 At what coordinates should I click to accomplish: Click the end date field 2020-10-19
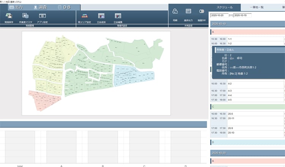(245, 15)
